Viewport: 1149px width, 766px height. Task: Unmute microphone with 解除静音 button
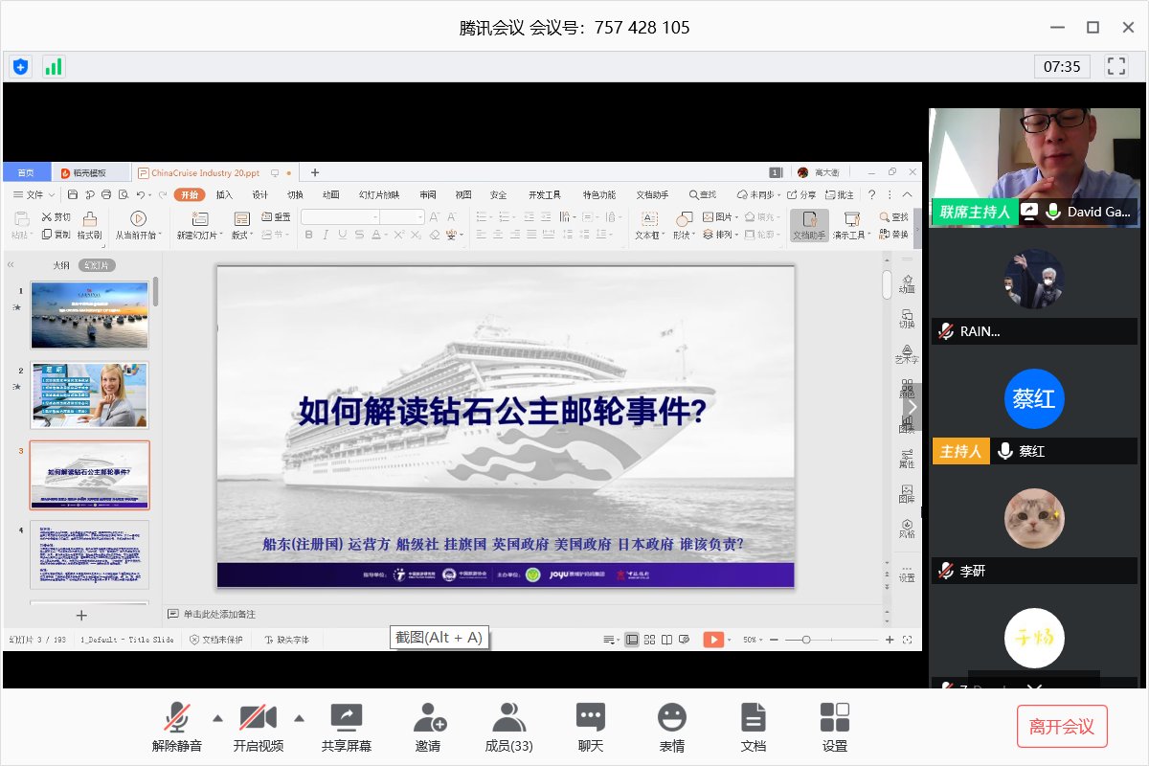177,727
